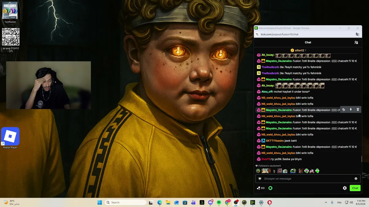Click message "mchet haybet il under boss*"

click(292, 92)
